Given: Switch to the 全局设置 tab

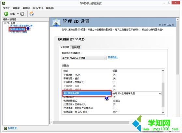Looking at the screenshot, I should 65,47.
